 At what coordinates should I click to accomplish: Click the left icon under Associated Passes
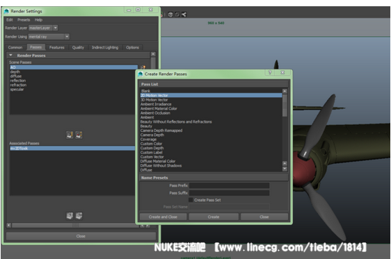tap(70, 216)
